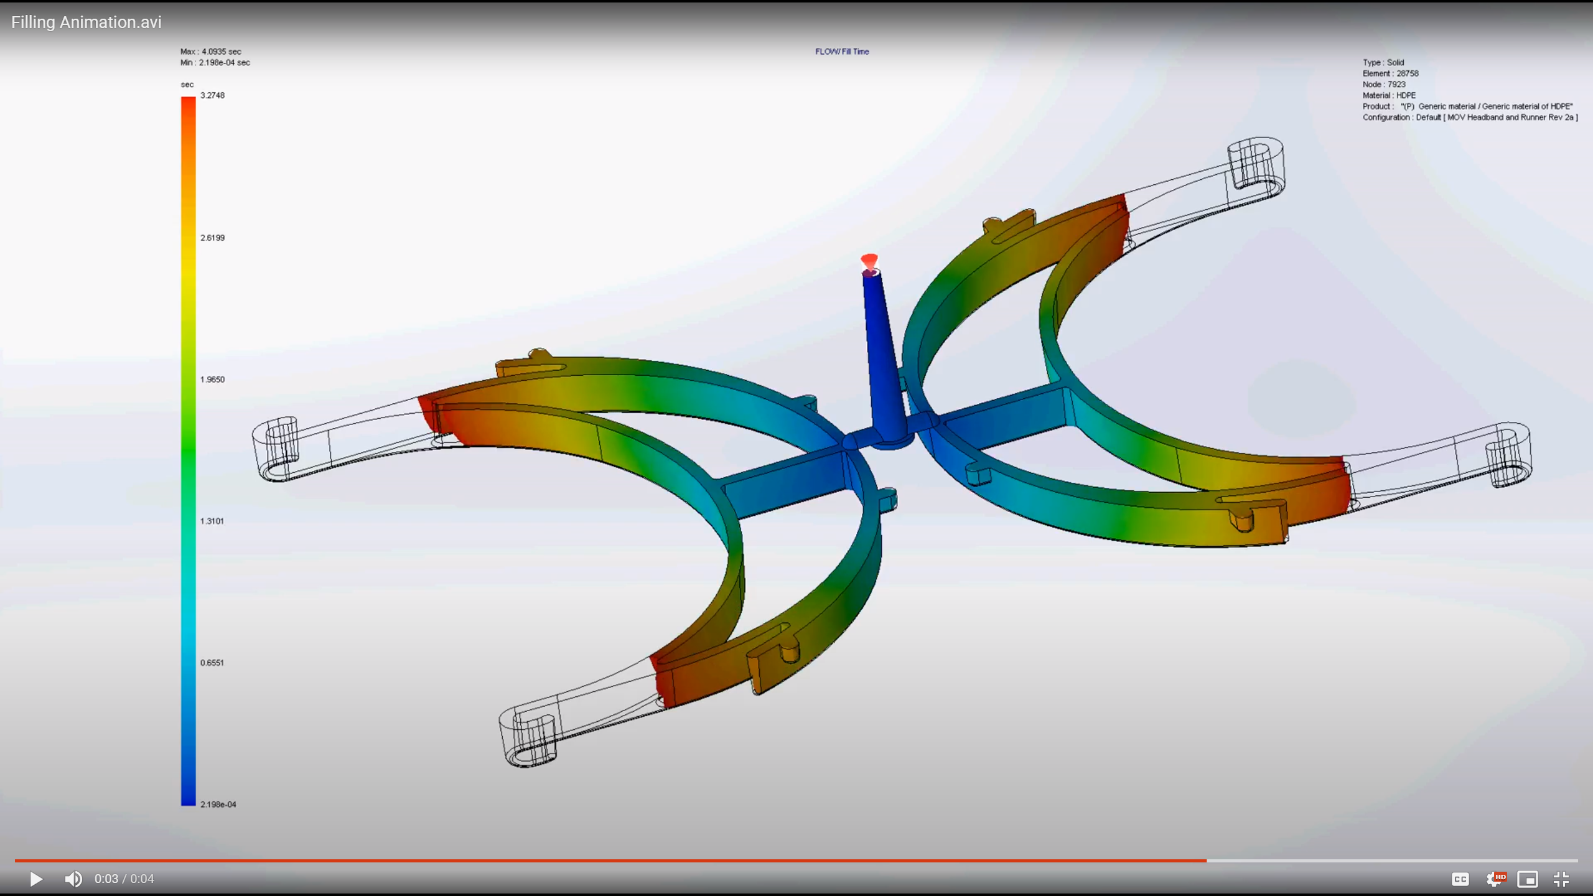The image size is (1593, 896).
Task: Click the 0:03 / 0:04 time display
Action: (124, 879)
